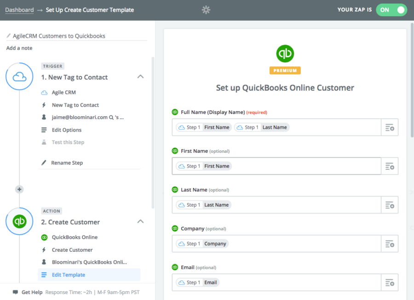
Task: Click Step 1 Email pill
Action: pyautogui.click(x=198, y=283)
